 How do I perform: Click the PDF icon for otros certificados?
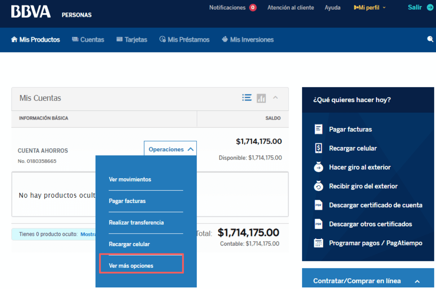[x=318, y=224]
